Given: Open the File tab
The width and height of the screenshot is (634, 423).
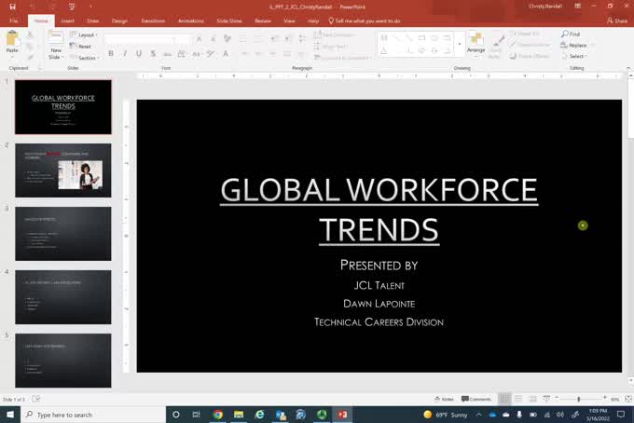Looking at the screenshot, I should [x=14, y=20].
